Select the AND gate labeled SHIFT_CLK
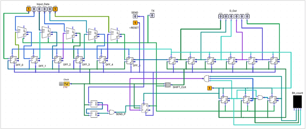The height and width of the screenshot is (129, 306). (x=168, y=85)
